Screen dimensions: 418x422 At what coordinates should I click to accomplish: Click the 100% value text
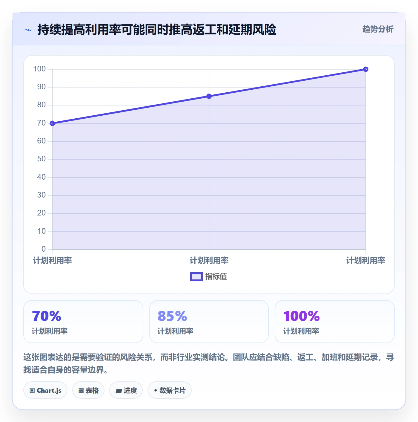tap(302, 316)
